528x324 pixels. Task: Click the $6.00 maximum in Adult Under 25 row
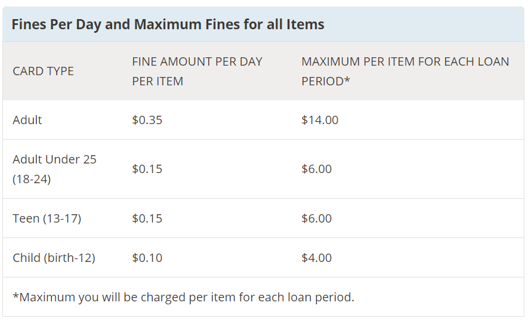point(317,169)
